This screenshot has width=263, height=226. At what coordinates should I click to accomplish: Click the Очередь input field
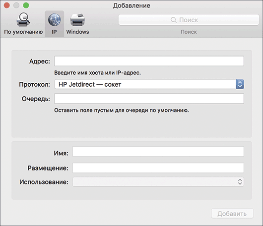pos(149,99)
